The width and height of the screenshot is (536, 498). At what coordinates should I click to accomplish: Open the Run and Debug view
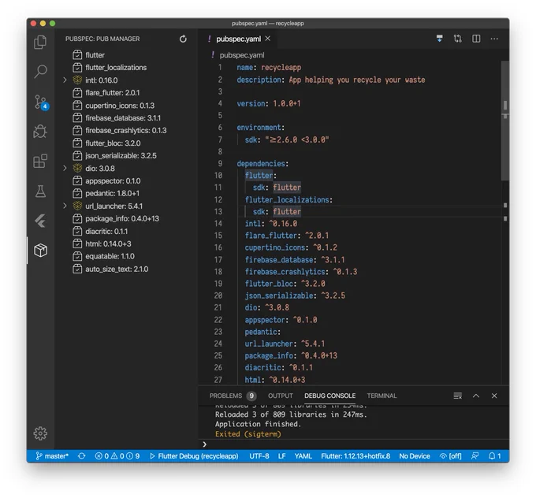(x=40, y=132)
